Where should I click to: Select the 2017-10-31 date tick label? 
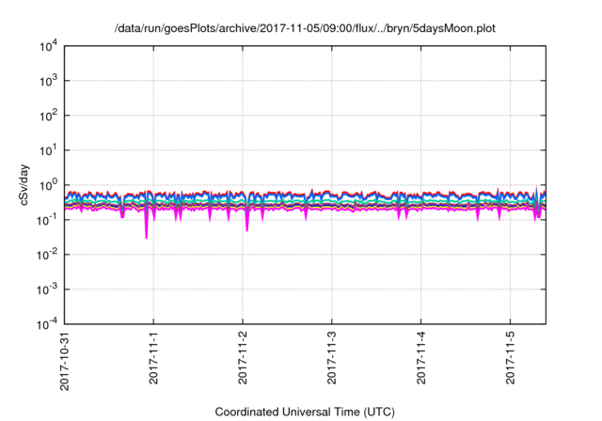pos(65,360)
